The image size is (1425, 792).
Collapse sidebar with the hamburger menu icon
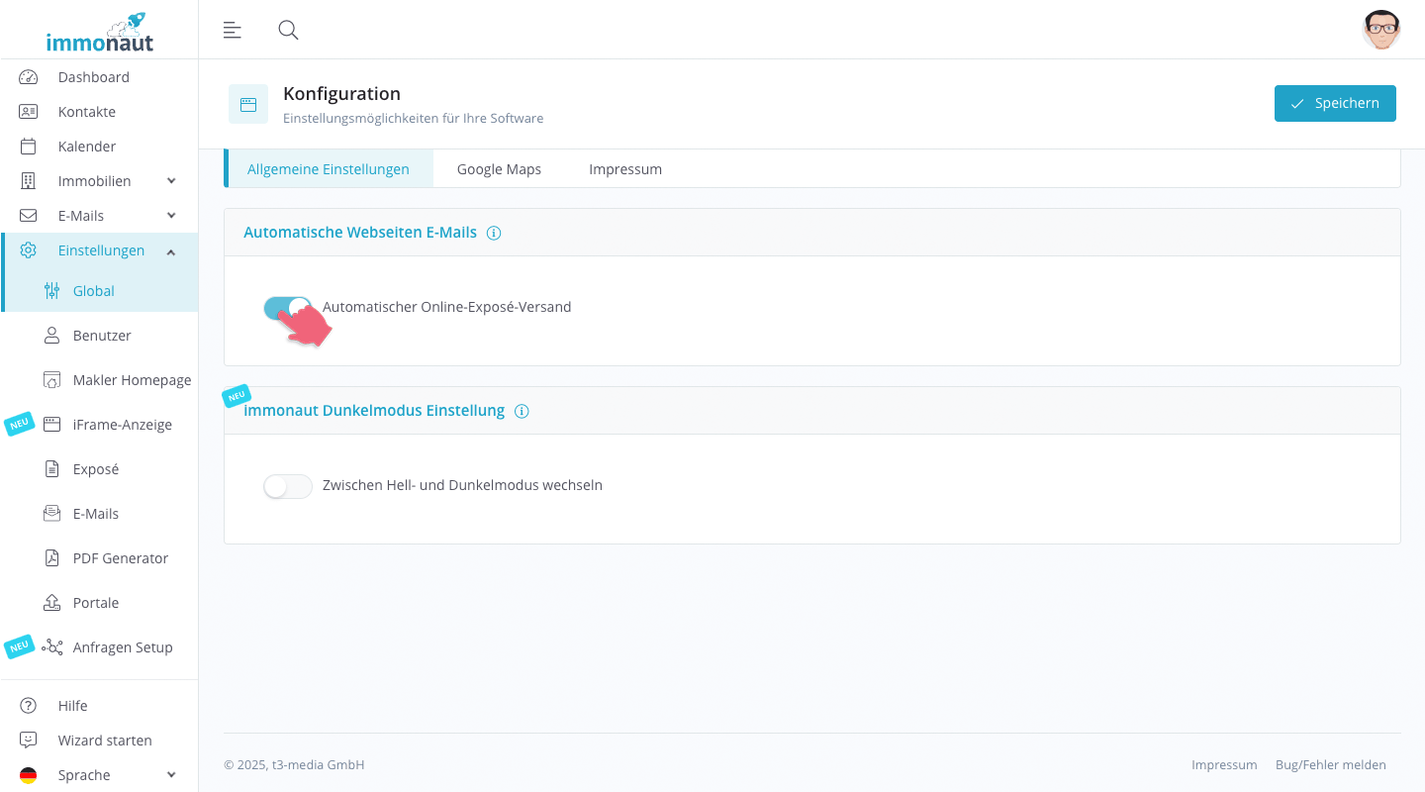[233, 30]
